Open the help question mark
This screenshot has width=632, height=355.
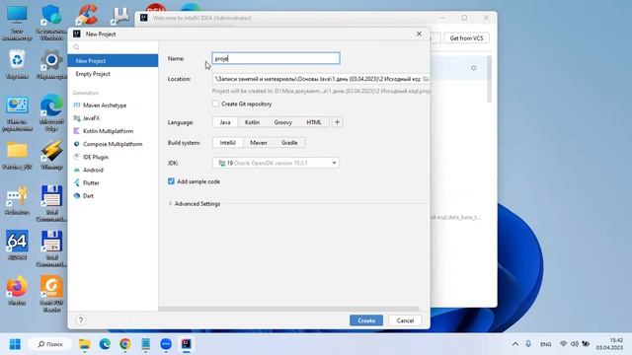pyautogui.click(x=81, y=319)
